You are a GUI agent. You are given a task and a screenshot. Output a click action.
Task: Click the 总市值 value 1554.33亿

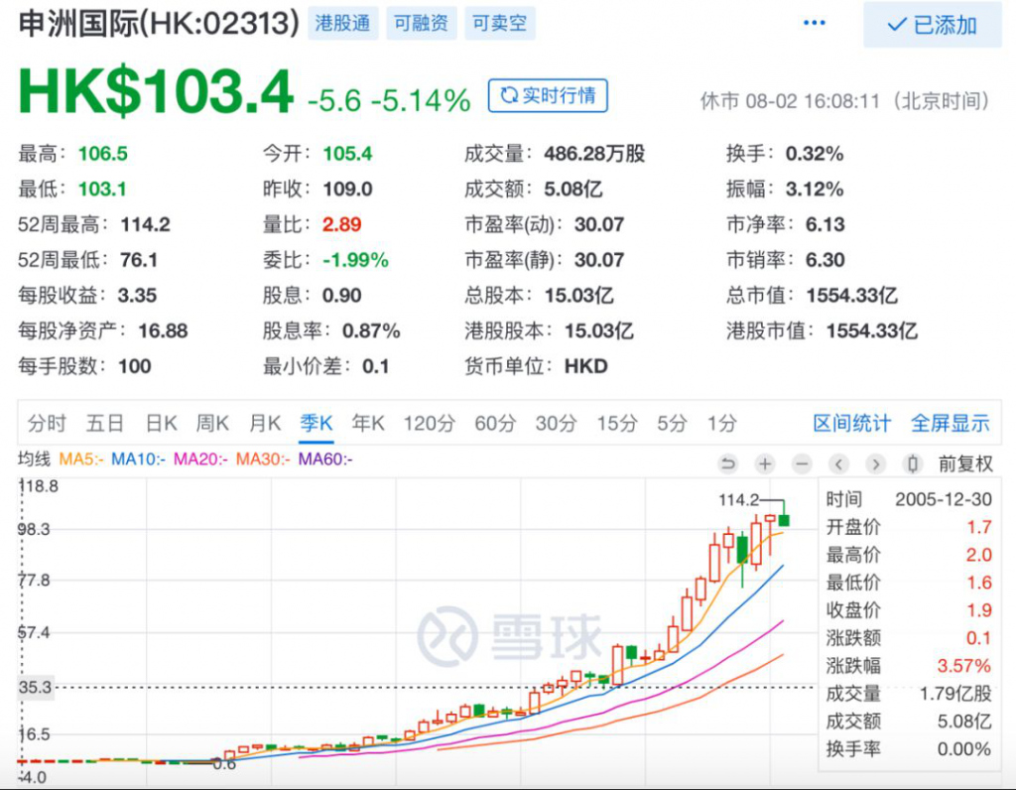click(851, 296)
